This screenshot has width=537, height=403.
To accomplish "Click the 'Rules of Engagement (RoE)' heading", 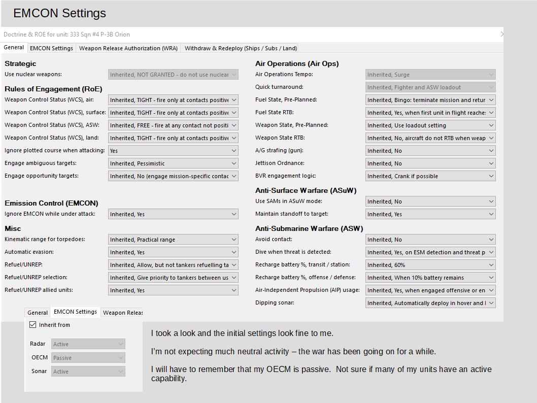I will point(53,89).
